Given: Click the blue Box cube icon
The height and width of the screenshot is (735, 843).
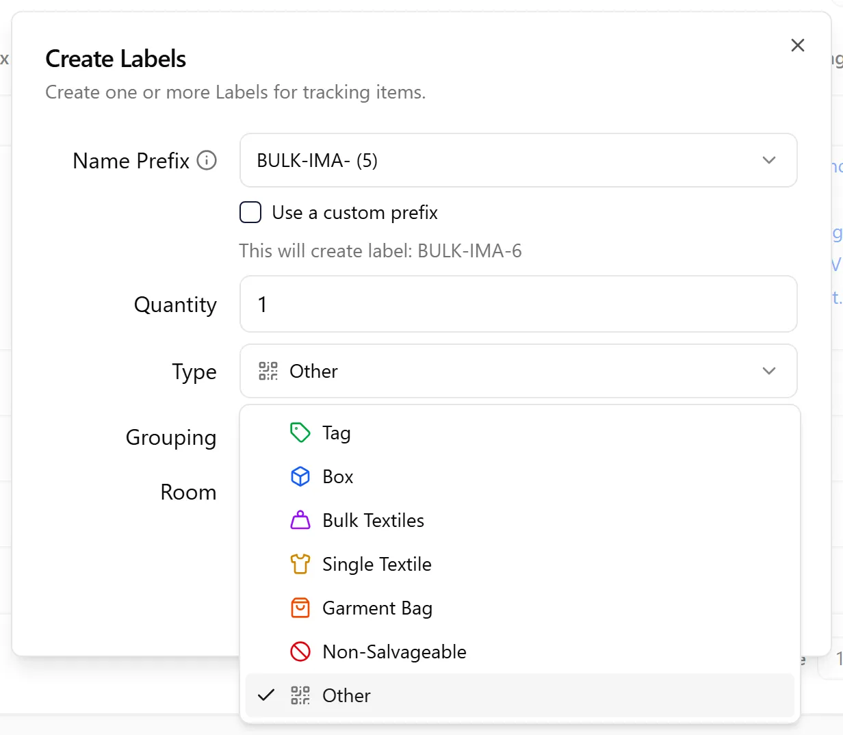Looking at the screenshot, I should coord(300,476).
